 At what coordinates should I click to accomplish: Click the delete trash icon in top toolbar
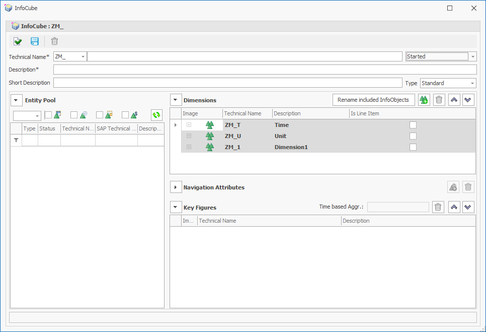[x=54, y=41]
